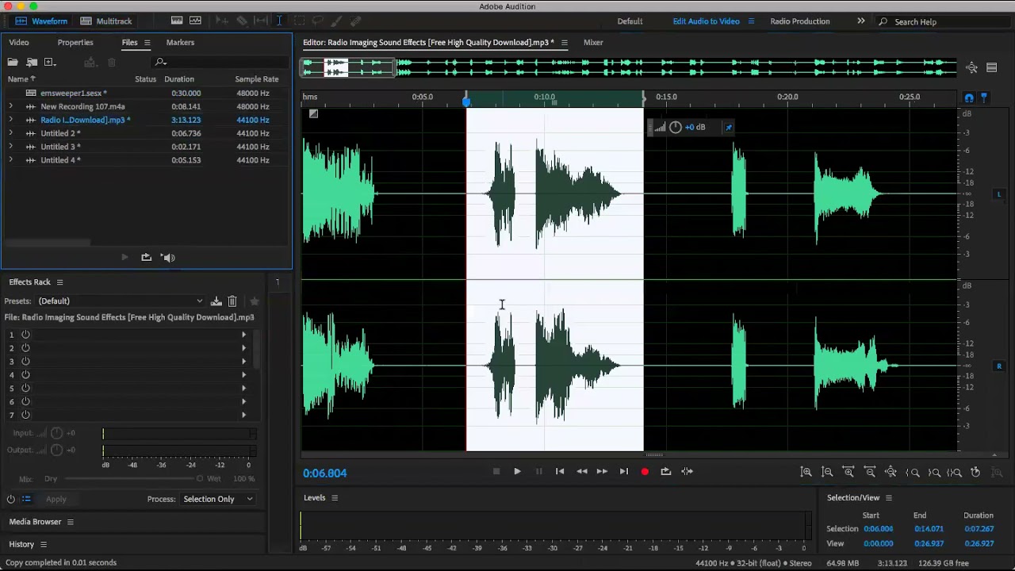Switch to Waveform view
Image resolution: width=1015 pixels, height=571 pixels.
40,21
